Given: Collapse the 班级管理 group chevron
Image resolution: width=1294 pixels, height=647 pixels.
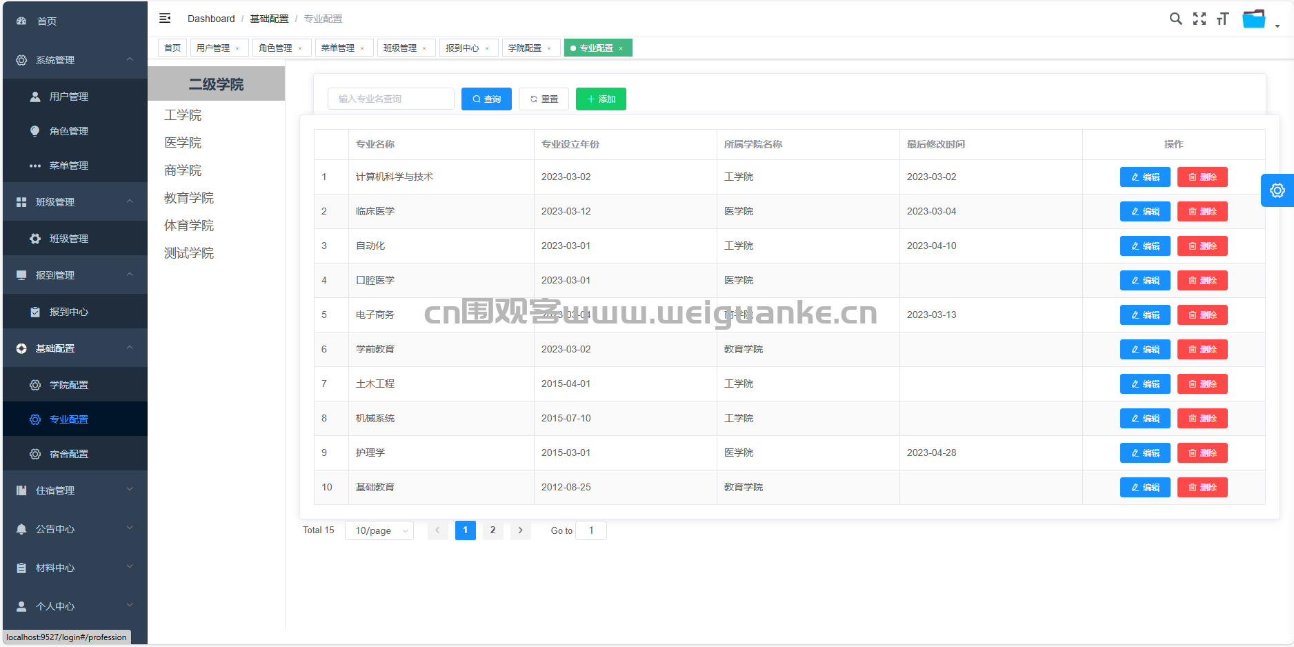Looking at the screenshot, I should tap(130, 201).
